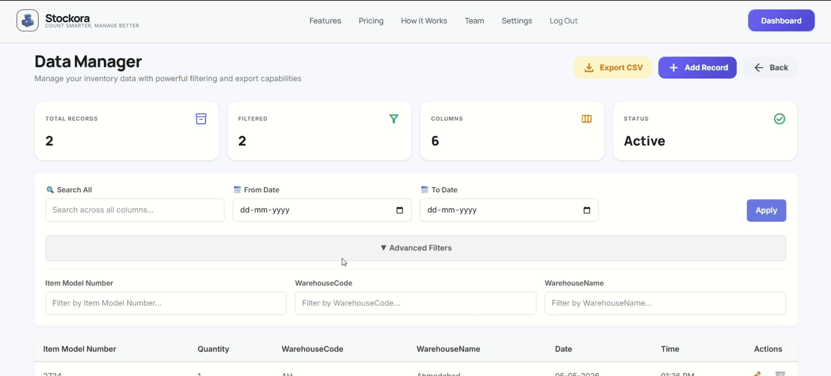This screenshot has width=831, height=376.
Task: Open Settings from the top navigation
Action: point(517,21)
